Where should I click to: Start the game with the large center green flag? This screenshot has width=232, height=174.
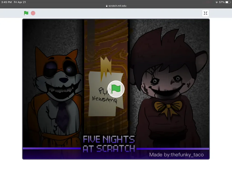click(x=116, y=89)
